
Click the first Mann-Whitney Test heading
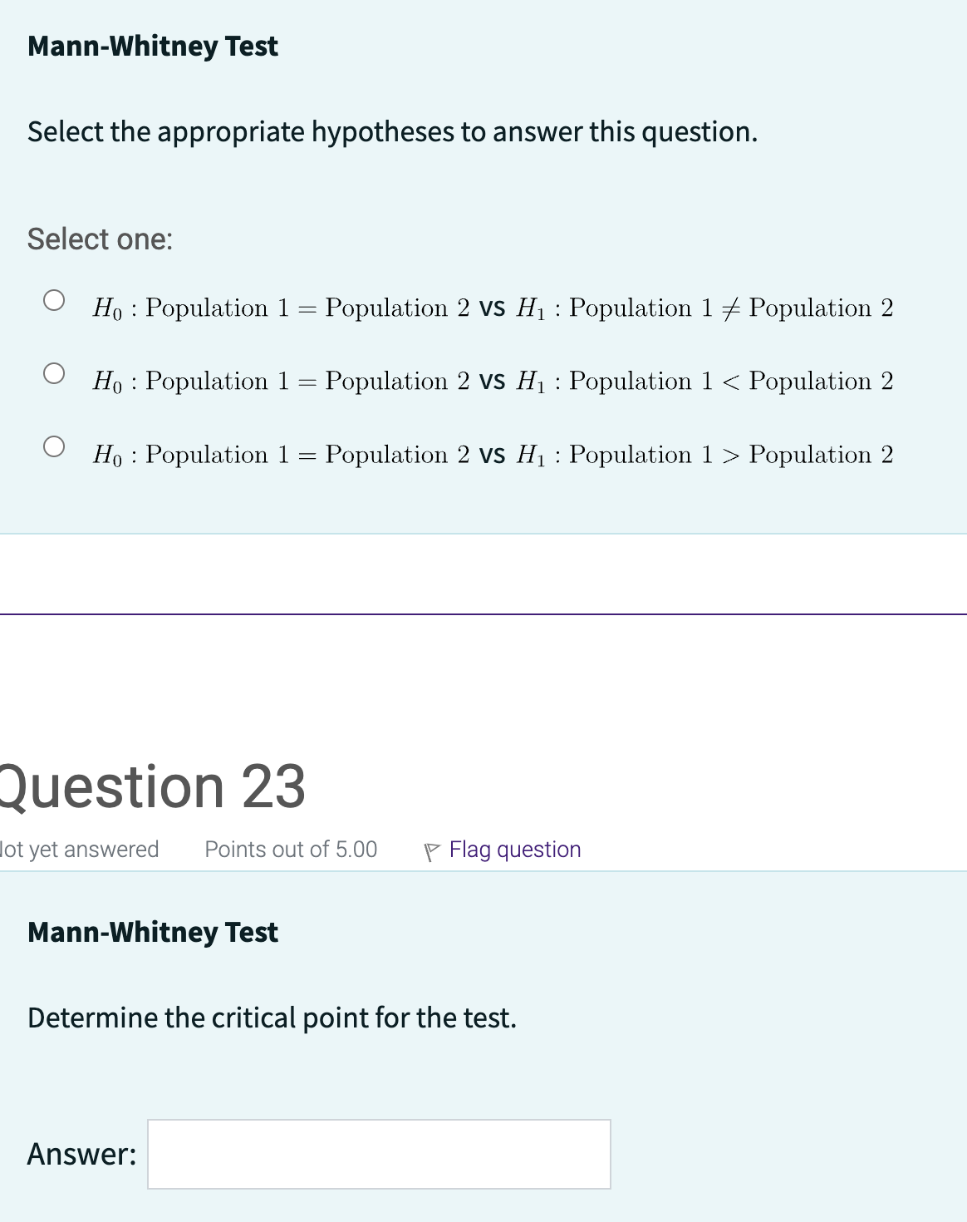(x=152, y=47)
